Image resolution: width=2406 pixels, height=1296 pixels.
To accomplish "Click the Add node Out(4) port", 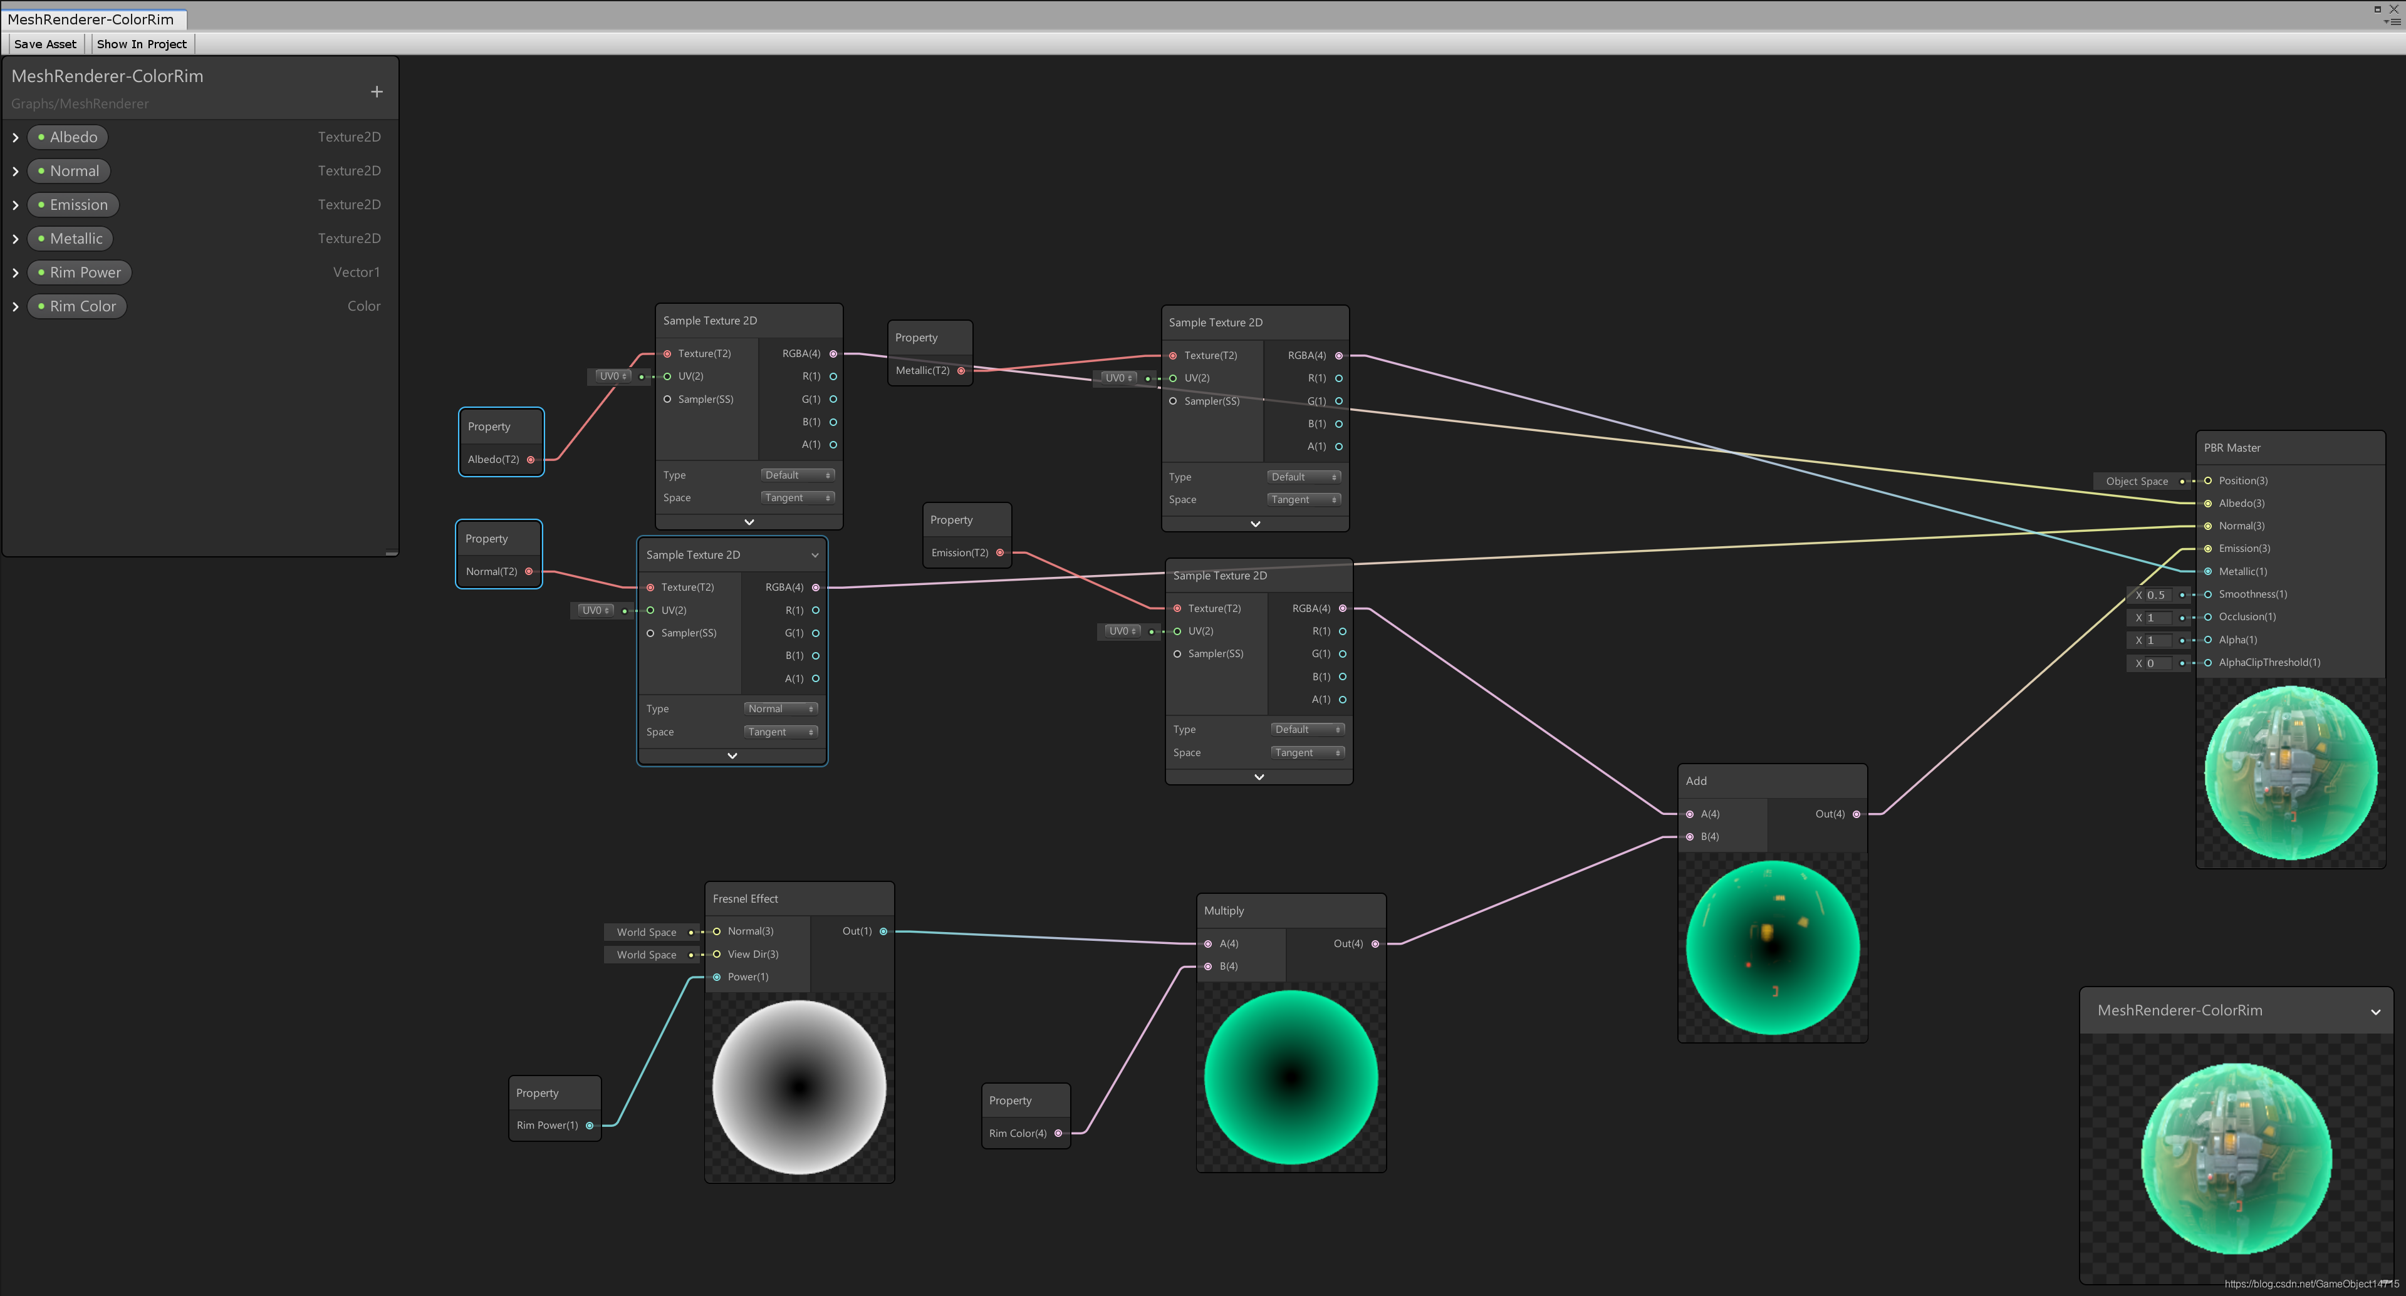I will [1856, 814].
